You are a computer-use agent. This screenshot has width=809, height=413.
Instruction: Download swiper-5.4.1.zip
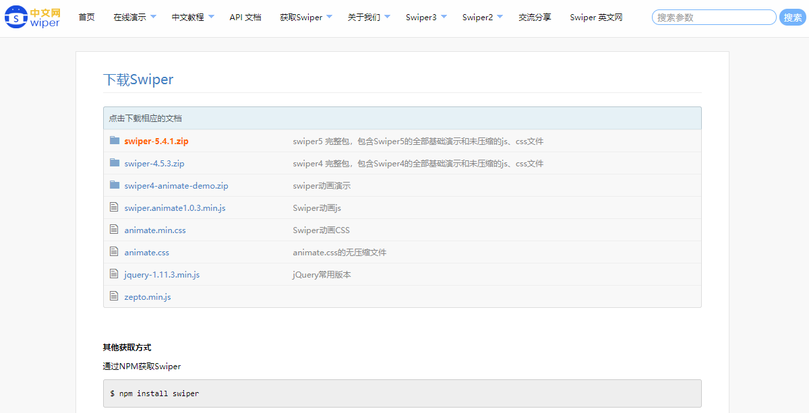click(x=156, y=141)
